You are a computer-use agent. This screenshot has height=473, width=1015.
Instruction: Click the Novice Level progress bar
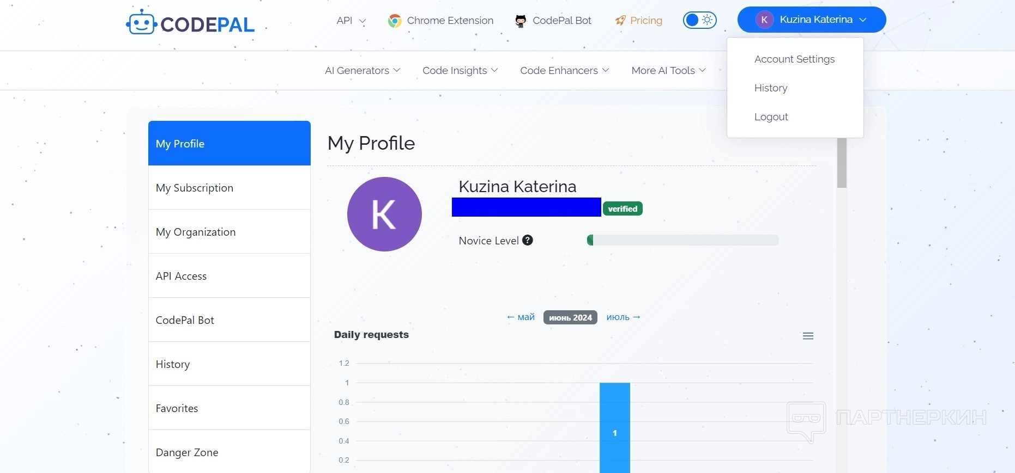pos(682,240)
